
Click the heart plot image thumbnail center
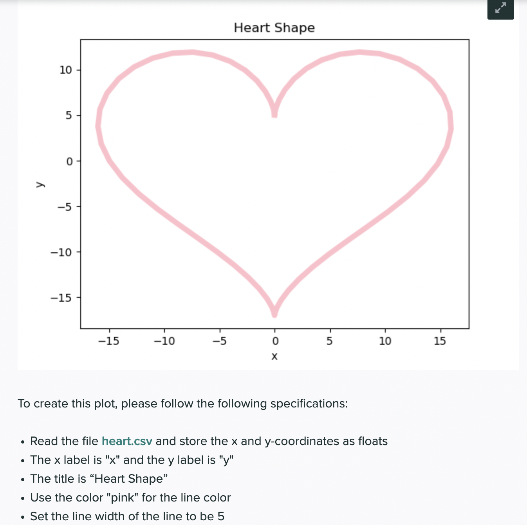click(x=268, y=185)
